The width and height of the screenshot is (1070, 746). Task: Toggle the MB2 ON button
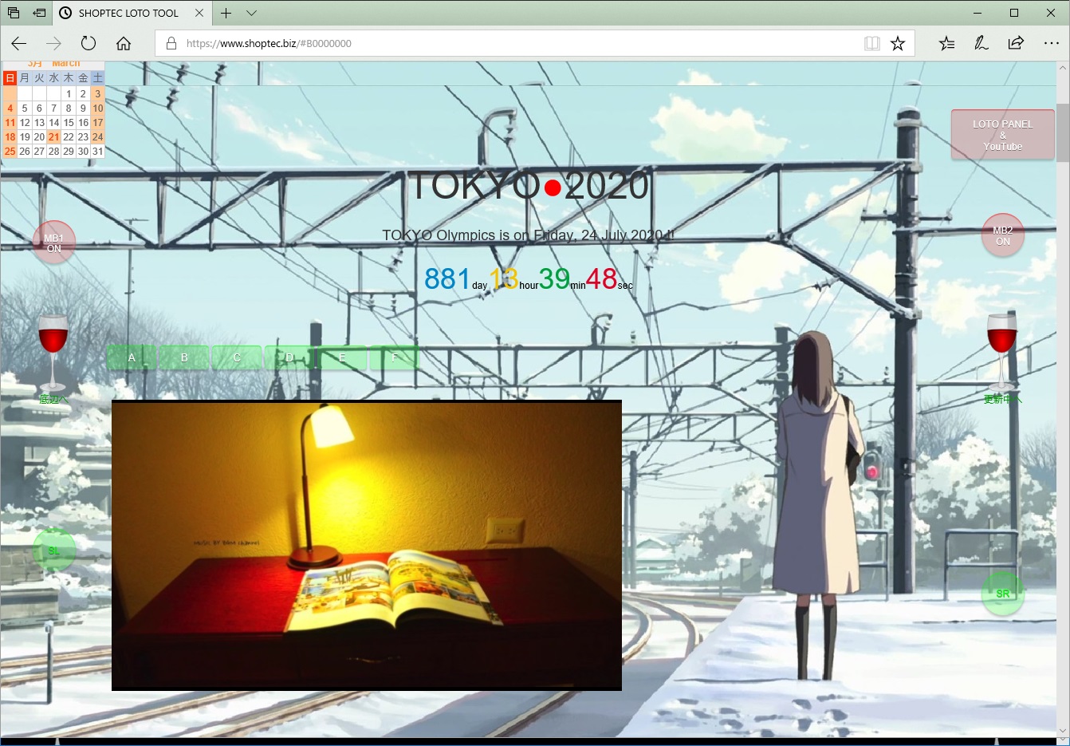pos(1003,235)
